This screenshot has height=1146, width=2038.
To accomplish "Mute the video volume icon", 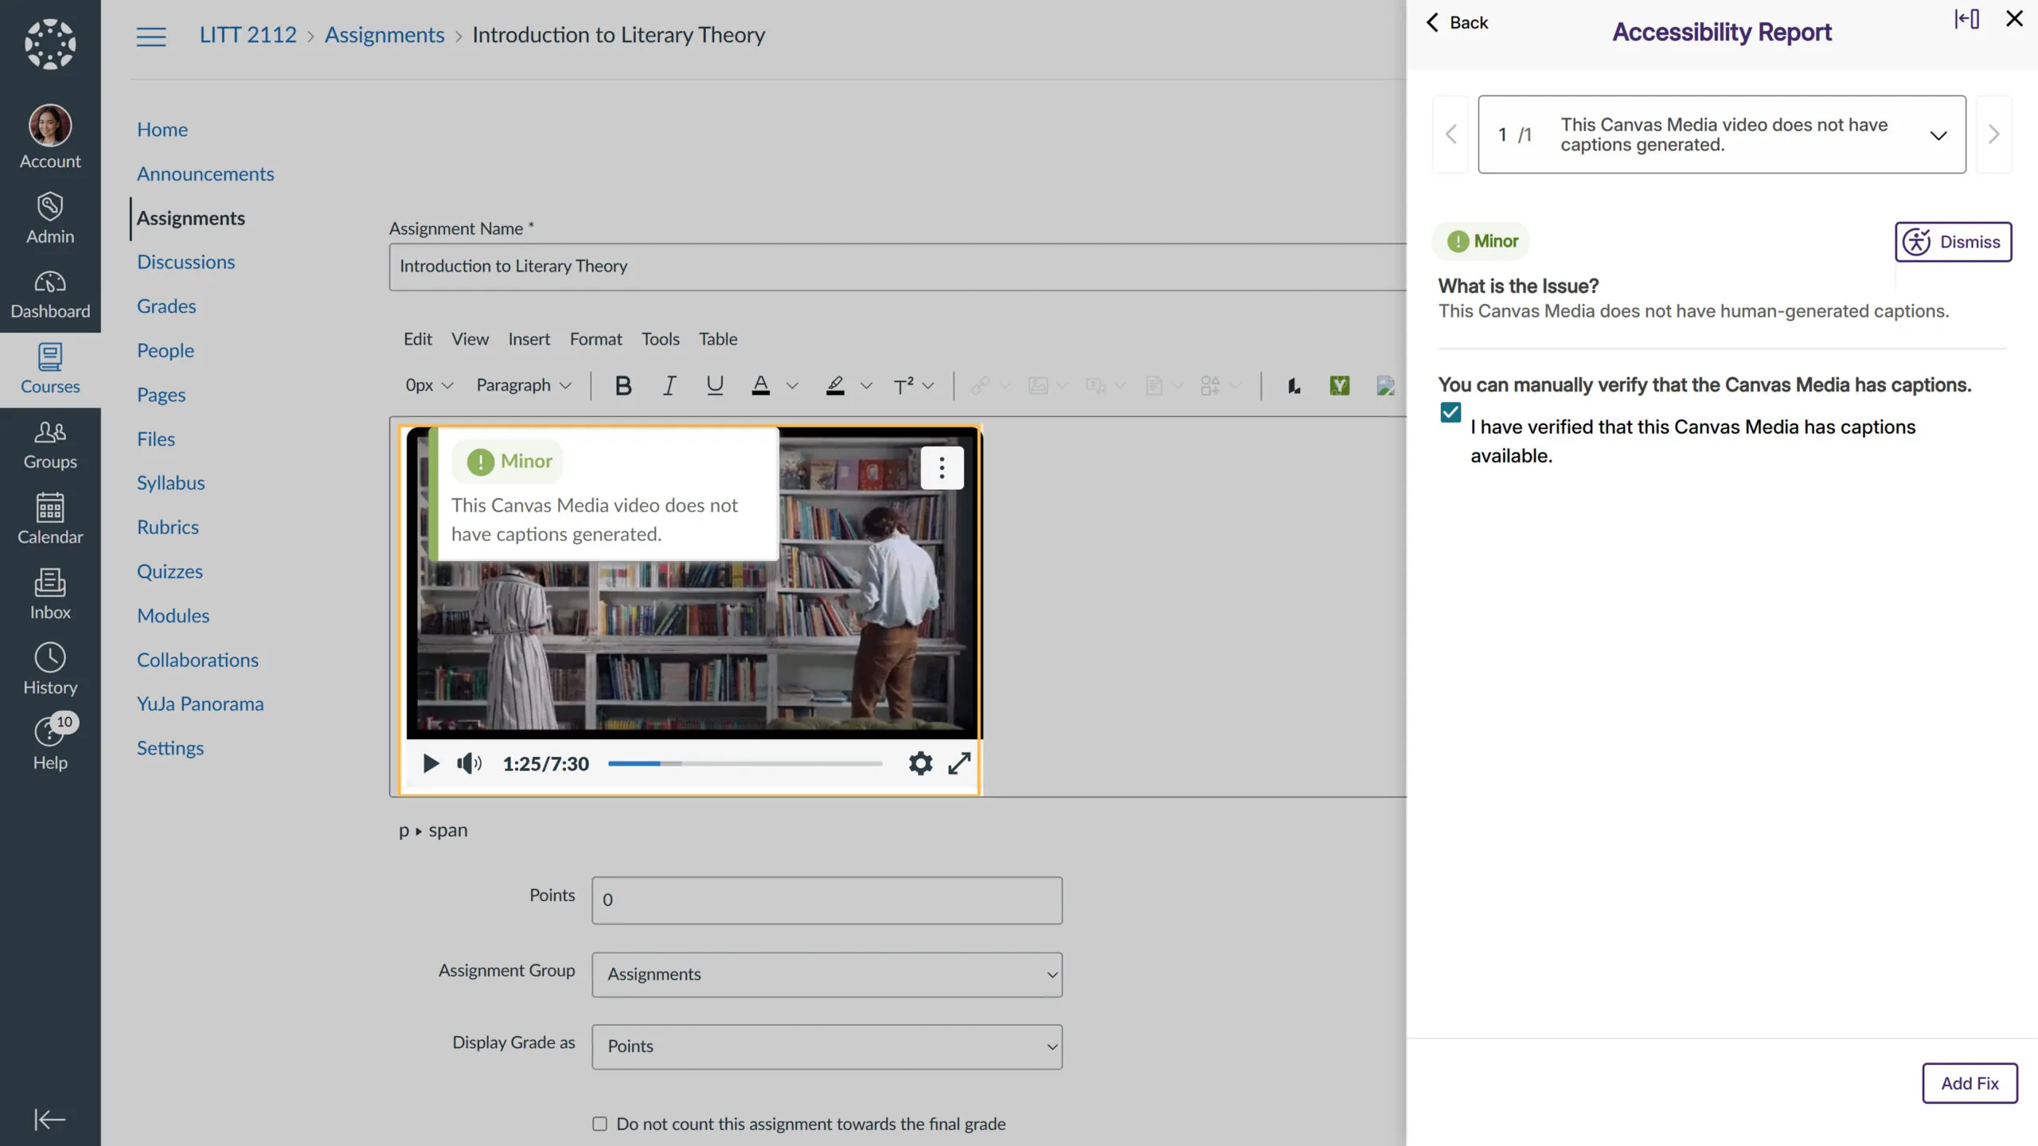I will pyautogui.click(x=469, y=764).
